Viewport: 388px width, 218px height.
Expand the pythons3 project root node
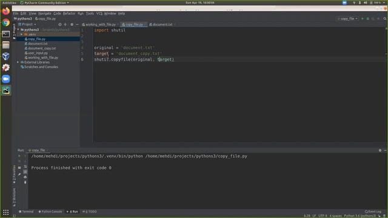tap(18, 30)
